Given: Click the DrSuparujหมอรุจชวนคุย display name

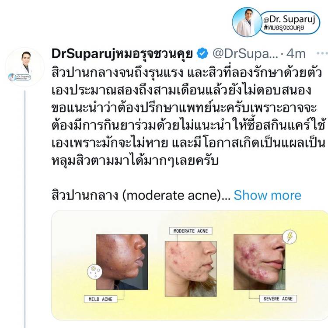Looking at the screenshot, I should click(122, 54).
